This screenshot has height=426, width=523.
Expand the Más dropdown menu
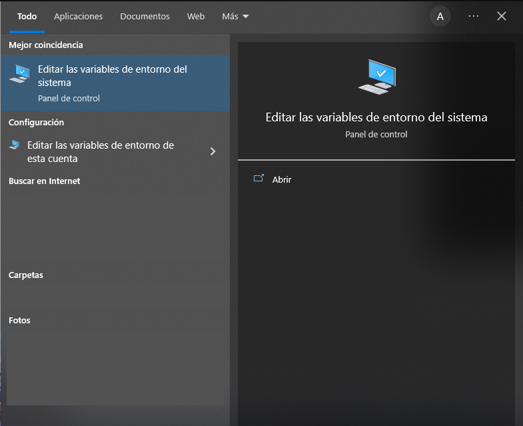click(x=235, y=17)
